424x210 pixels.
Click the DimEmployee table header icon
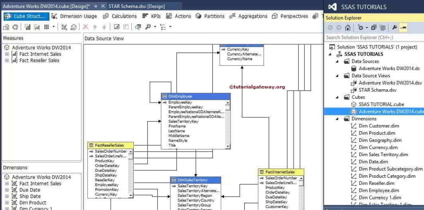(165, 96)
